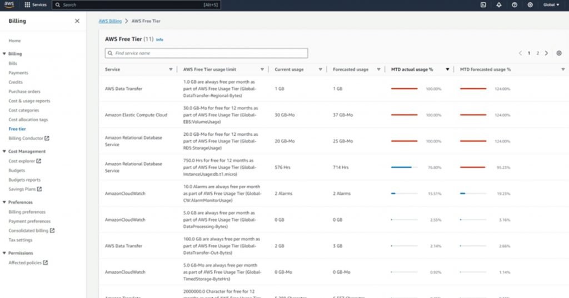The height and width of the screenshot is (298, 569).
Task: Open the settings gear in top bar
Action: click(530, 4)
